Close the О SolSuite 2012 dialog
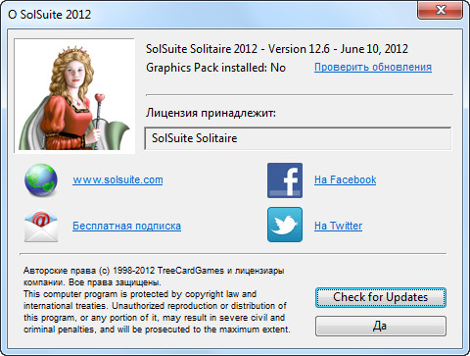470x356 pixels. (440, 10)
